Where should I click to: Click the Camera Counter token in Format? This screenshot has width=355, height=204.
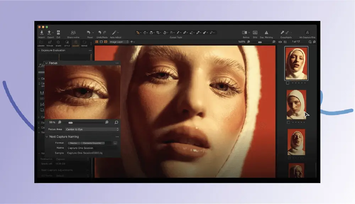(92, 143)
